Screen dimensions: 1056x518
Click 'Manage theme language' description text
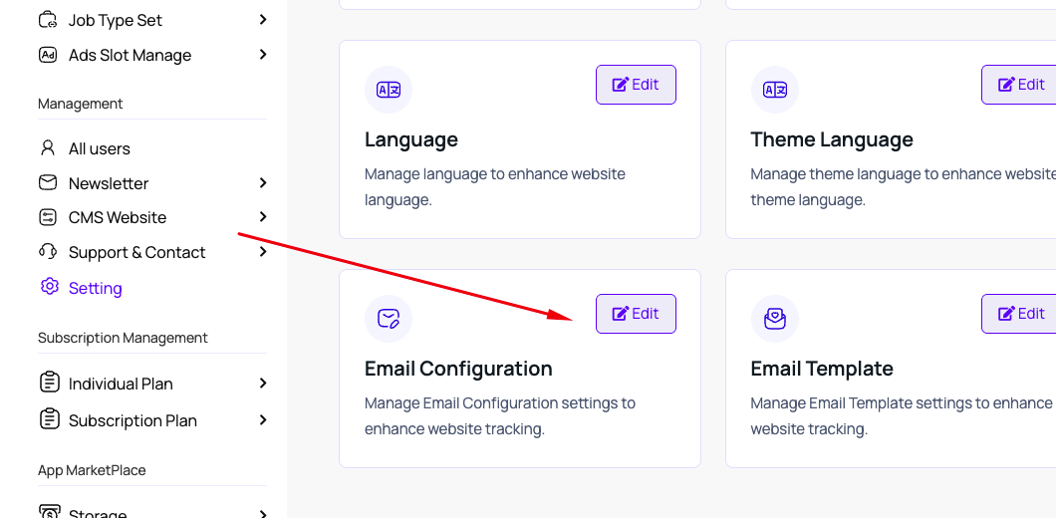pyautogui.click(x=904, y=186)
